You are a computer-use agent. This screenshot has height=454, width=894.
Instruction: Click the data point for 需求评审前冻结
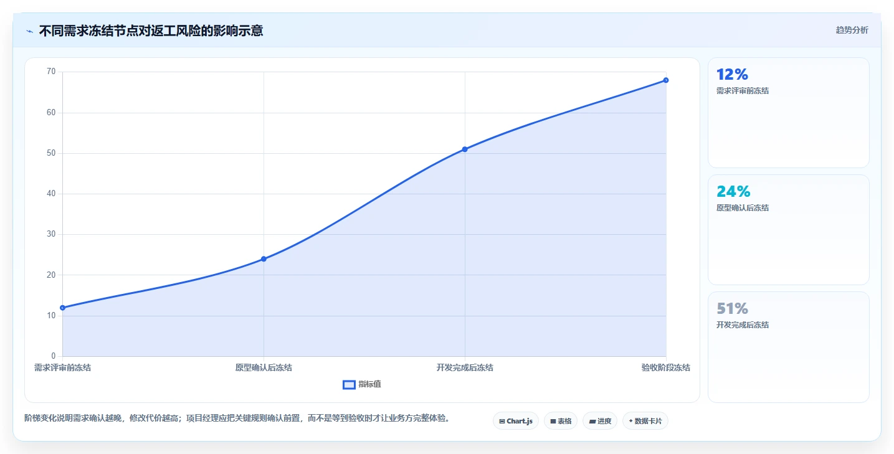pyautogui.click(x=62, y=308)
